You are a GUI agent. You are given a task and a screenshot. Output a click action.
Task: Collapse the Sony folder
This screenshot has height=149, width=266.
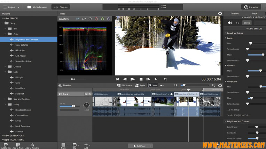(x=2, y=23)
